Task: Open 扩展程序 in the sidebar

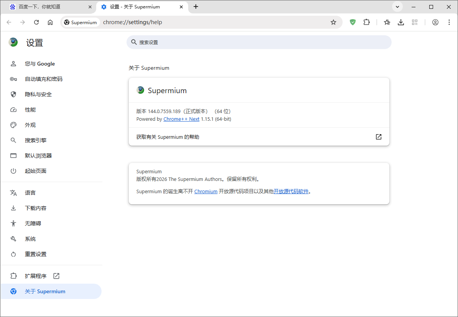Action: coord(36,276)
